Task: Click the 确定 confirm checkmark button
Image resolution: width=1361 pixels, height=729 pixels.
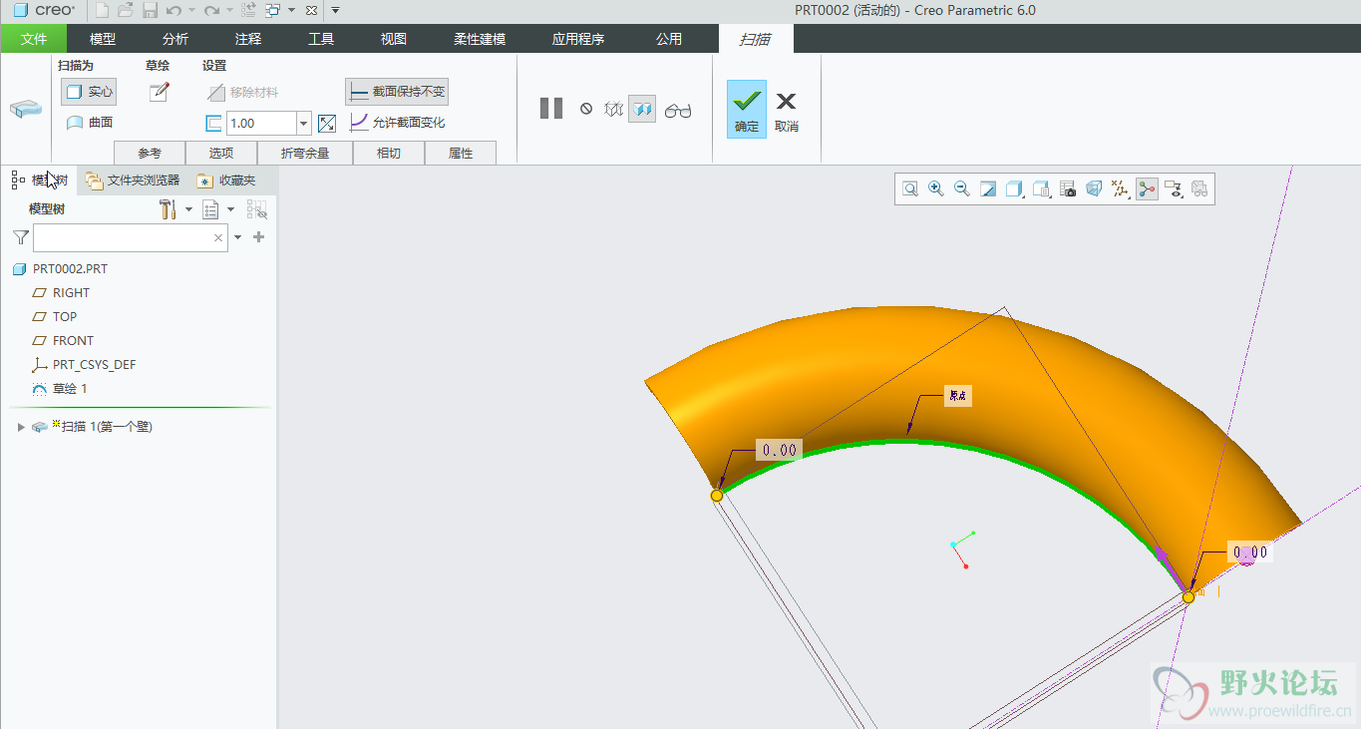Action: [747, 109]
